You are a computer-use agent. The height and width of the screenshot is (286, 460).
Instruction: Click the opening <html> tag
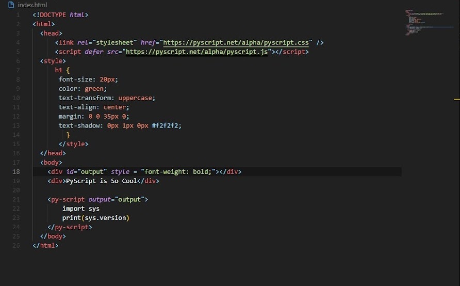click(44, 24)
